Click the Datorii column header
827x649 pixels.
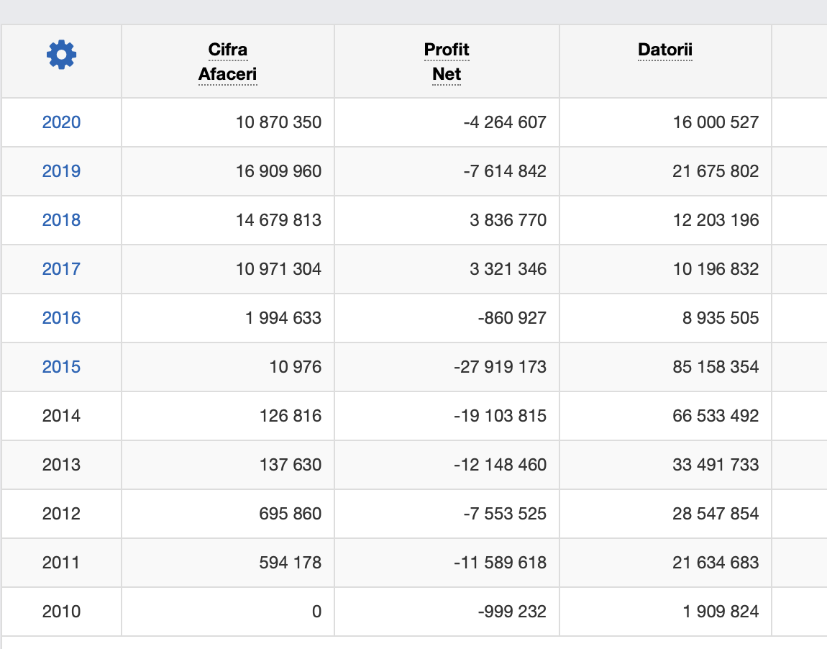[665, 50]
